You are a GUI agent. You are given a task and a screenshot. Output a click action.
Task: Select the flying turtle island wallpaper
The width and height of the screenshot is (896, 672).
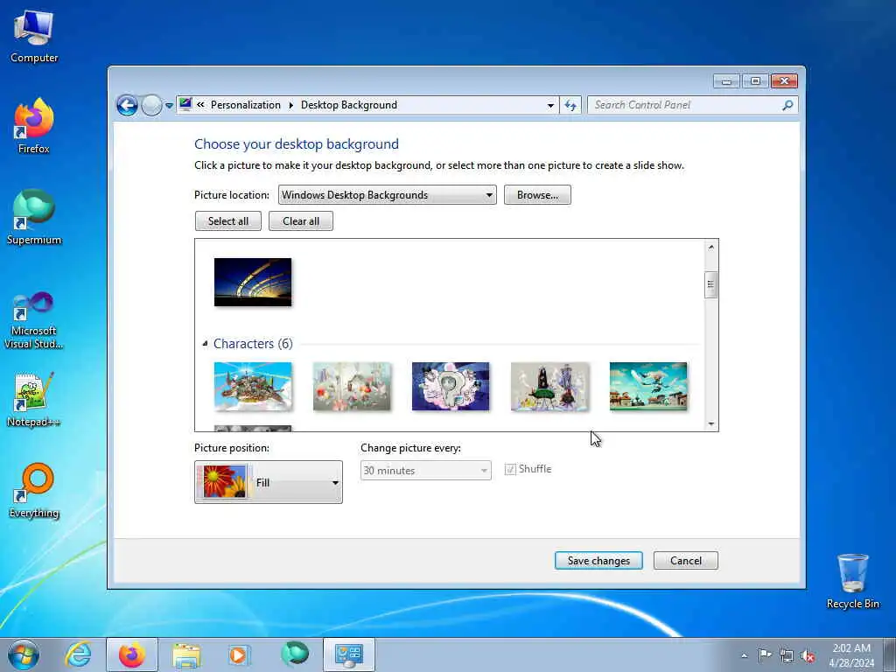tap(253, 386)
